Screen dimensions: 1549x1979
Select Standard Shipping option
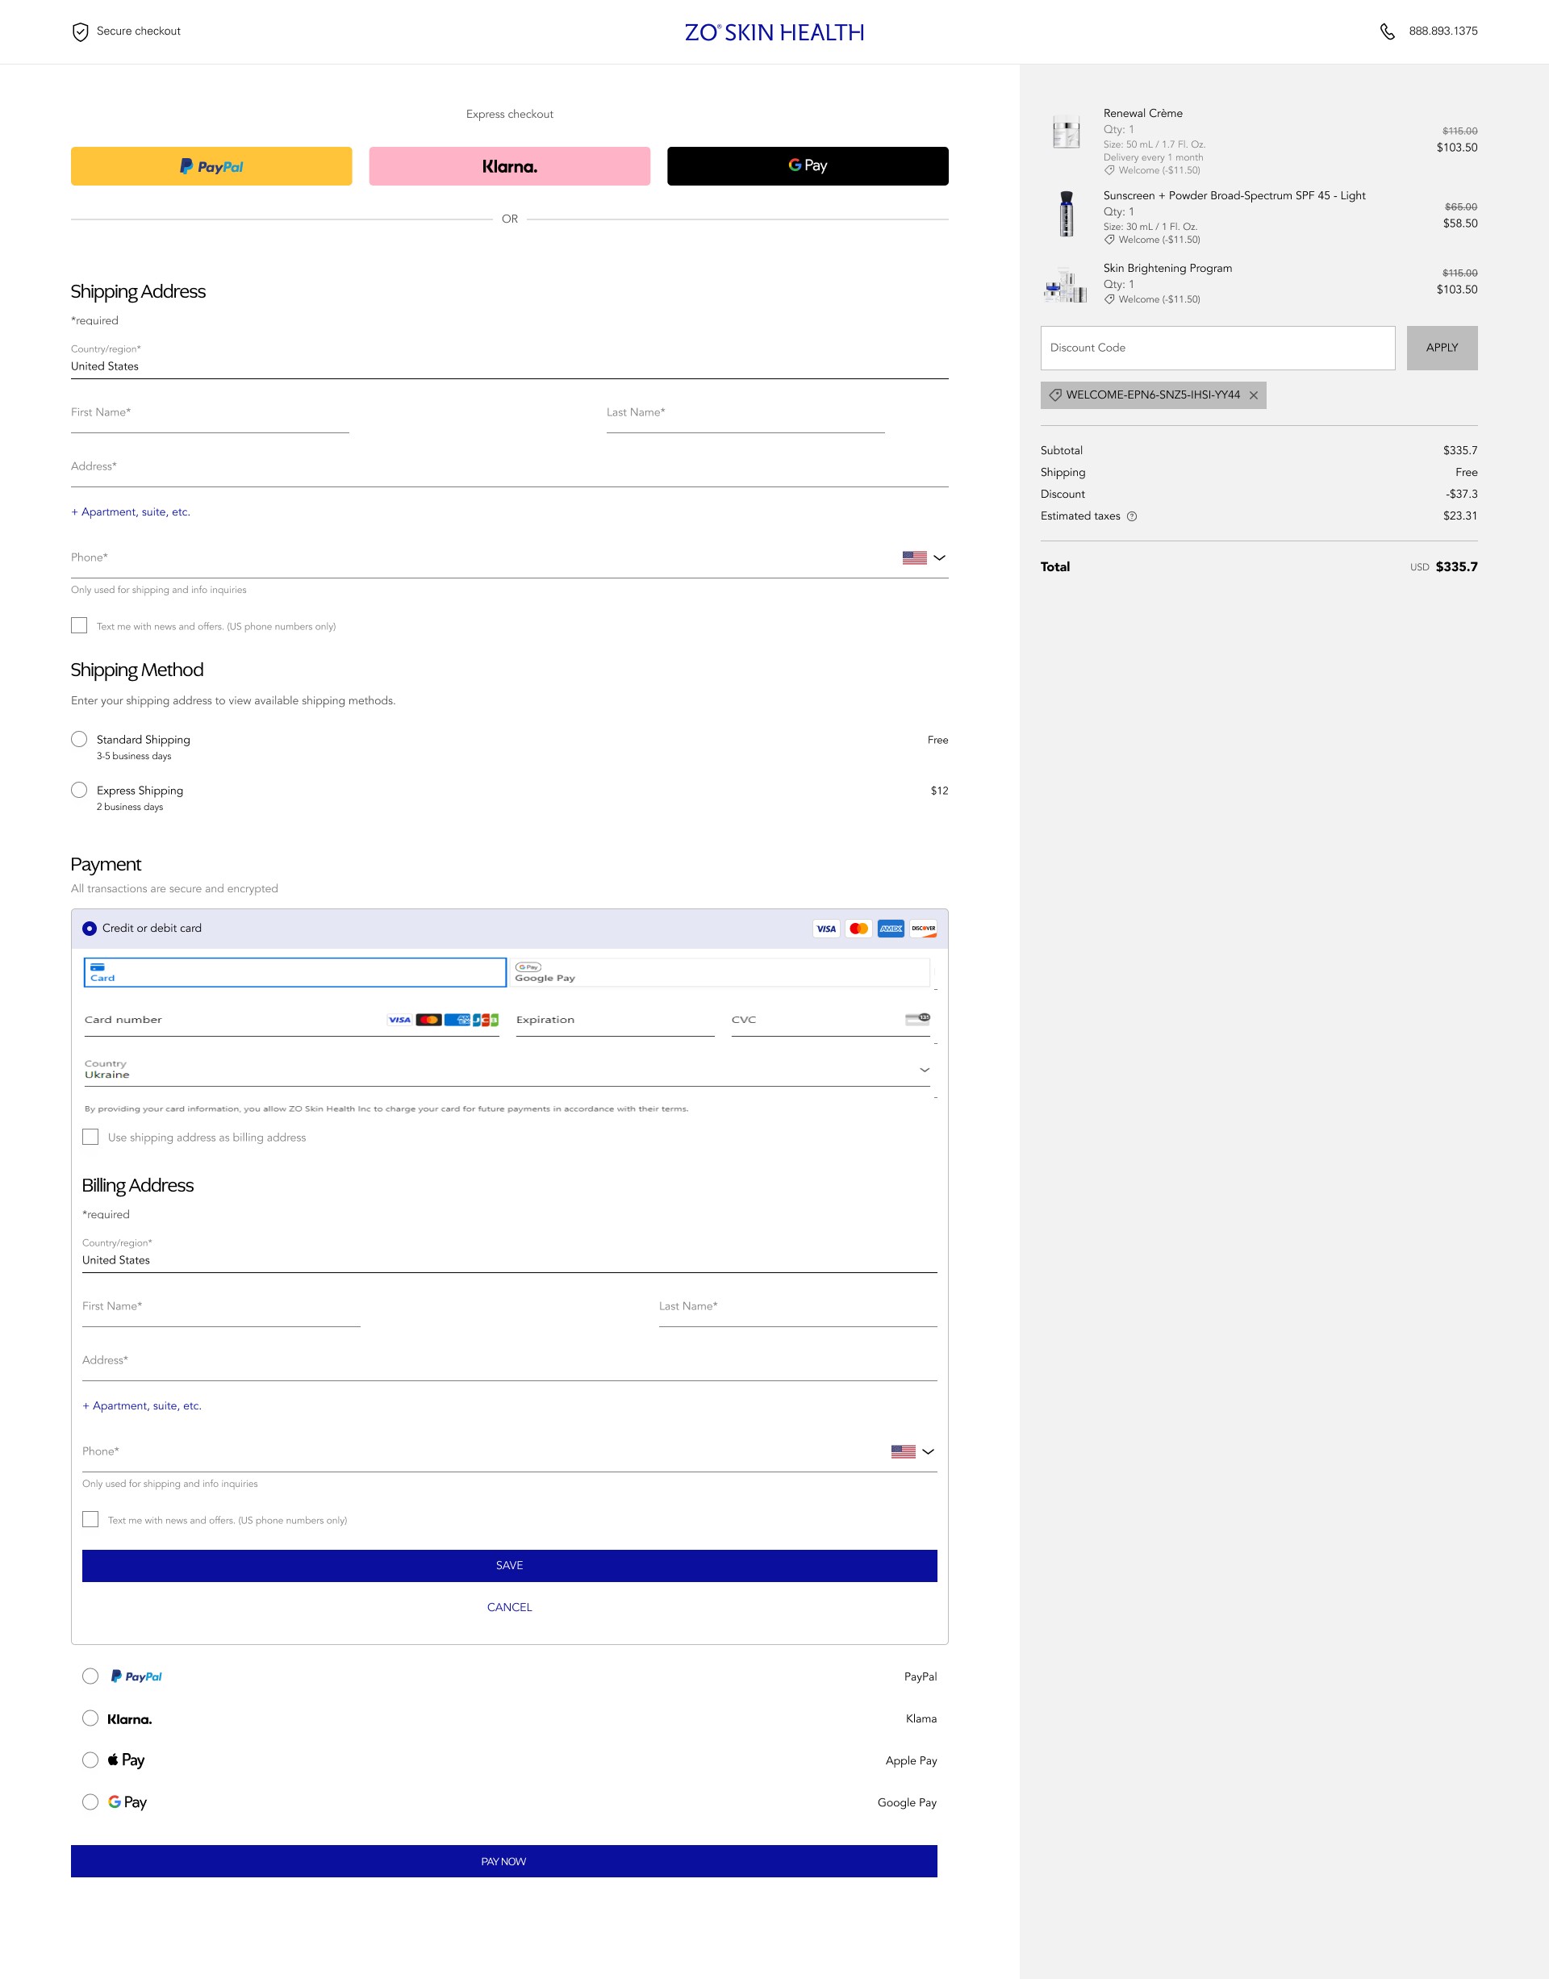tap(79, 739)
